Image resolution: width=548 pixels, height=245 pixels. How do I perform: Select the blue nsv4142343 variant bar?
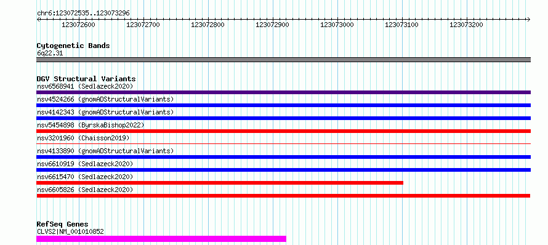(283, 118)
